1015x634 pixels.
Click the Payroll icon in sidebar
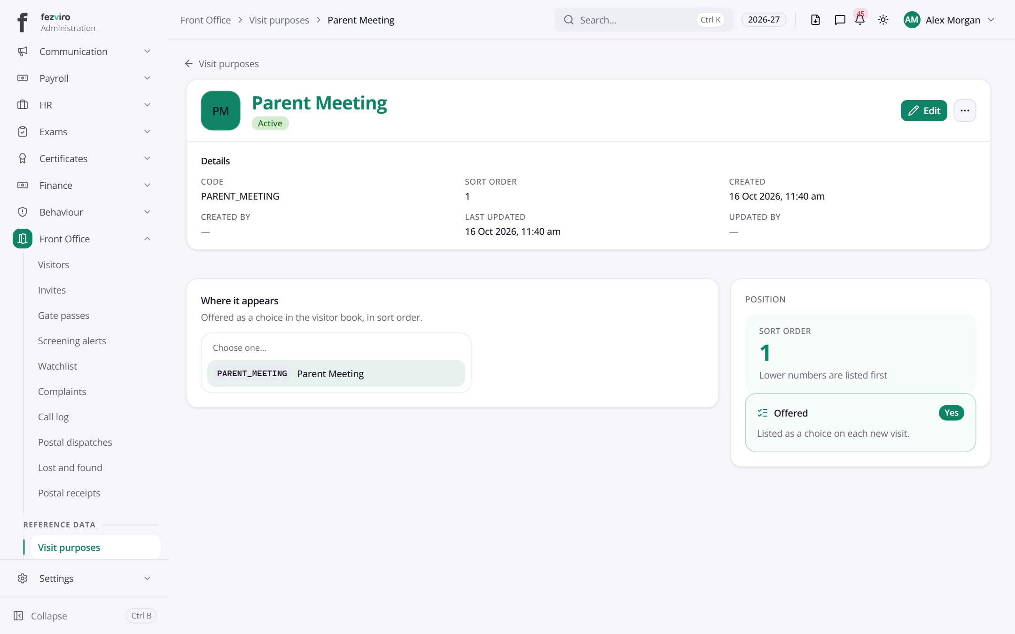click(x=23, y=78)
